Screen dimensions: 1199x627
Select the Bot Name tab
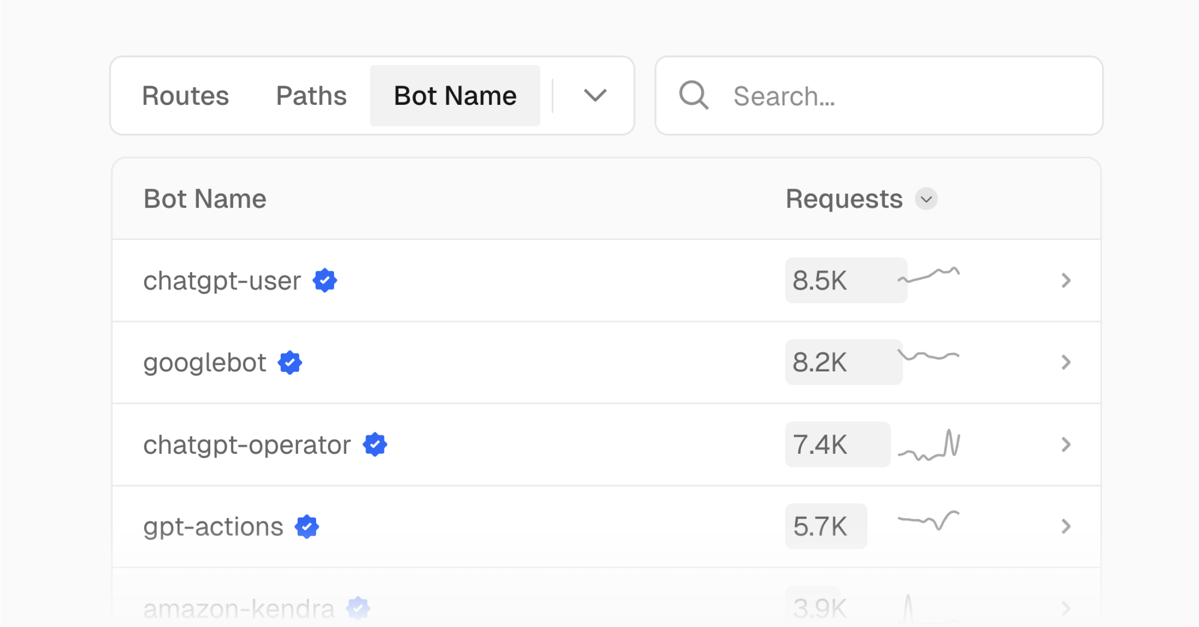(x=455, y=96)
